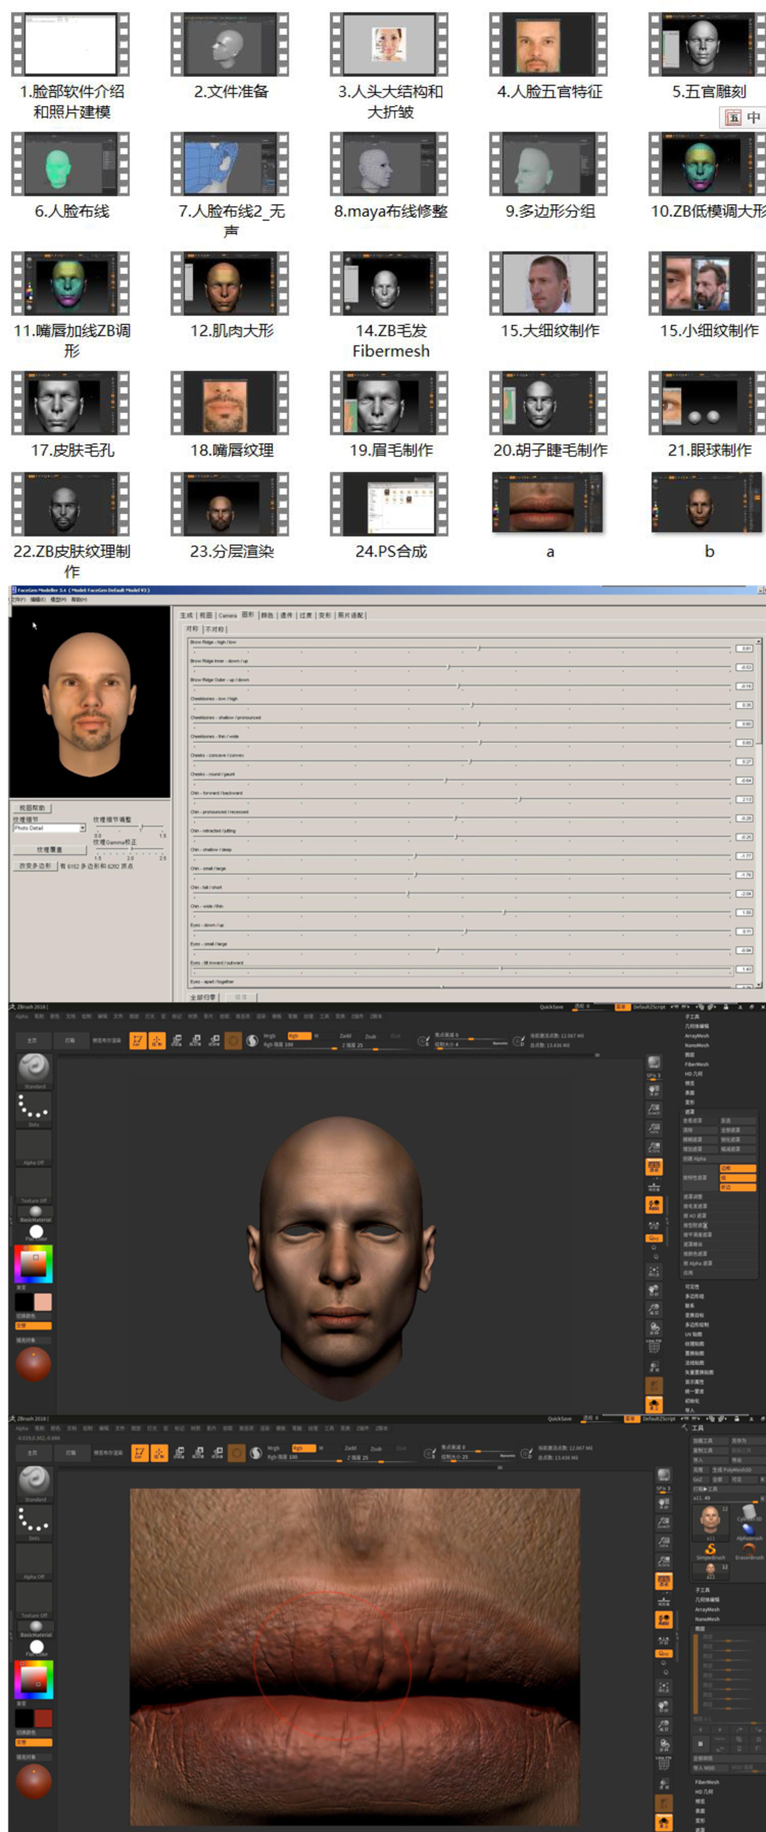Click BPR render icon in ZBrush head window
The image size is (766, 1832).
pos(655,1063)
